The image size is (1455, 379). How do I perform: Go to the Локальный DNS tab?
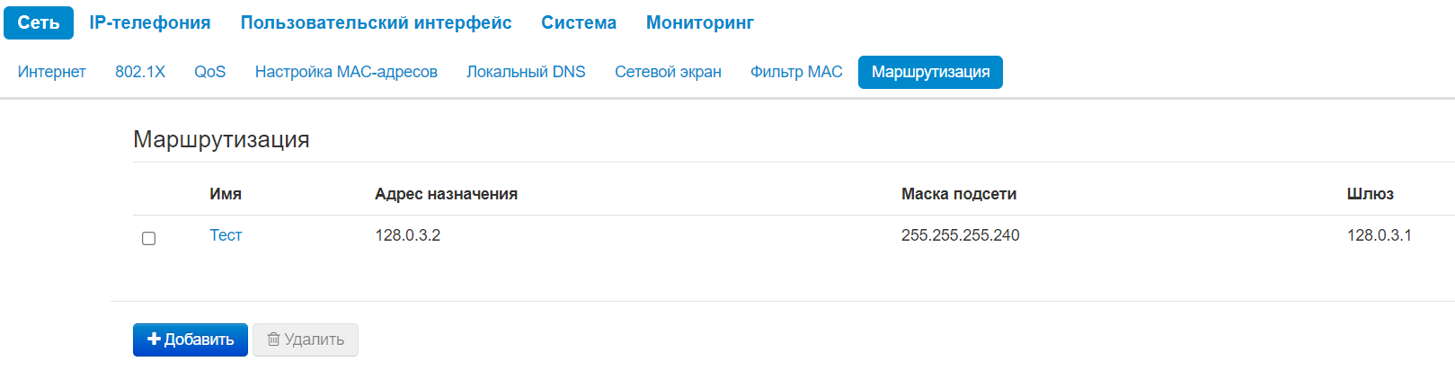click(x=526, y=72)
